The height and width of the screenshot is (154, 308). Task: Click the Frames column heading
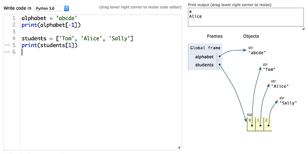point(215,36)
